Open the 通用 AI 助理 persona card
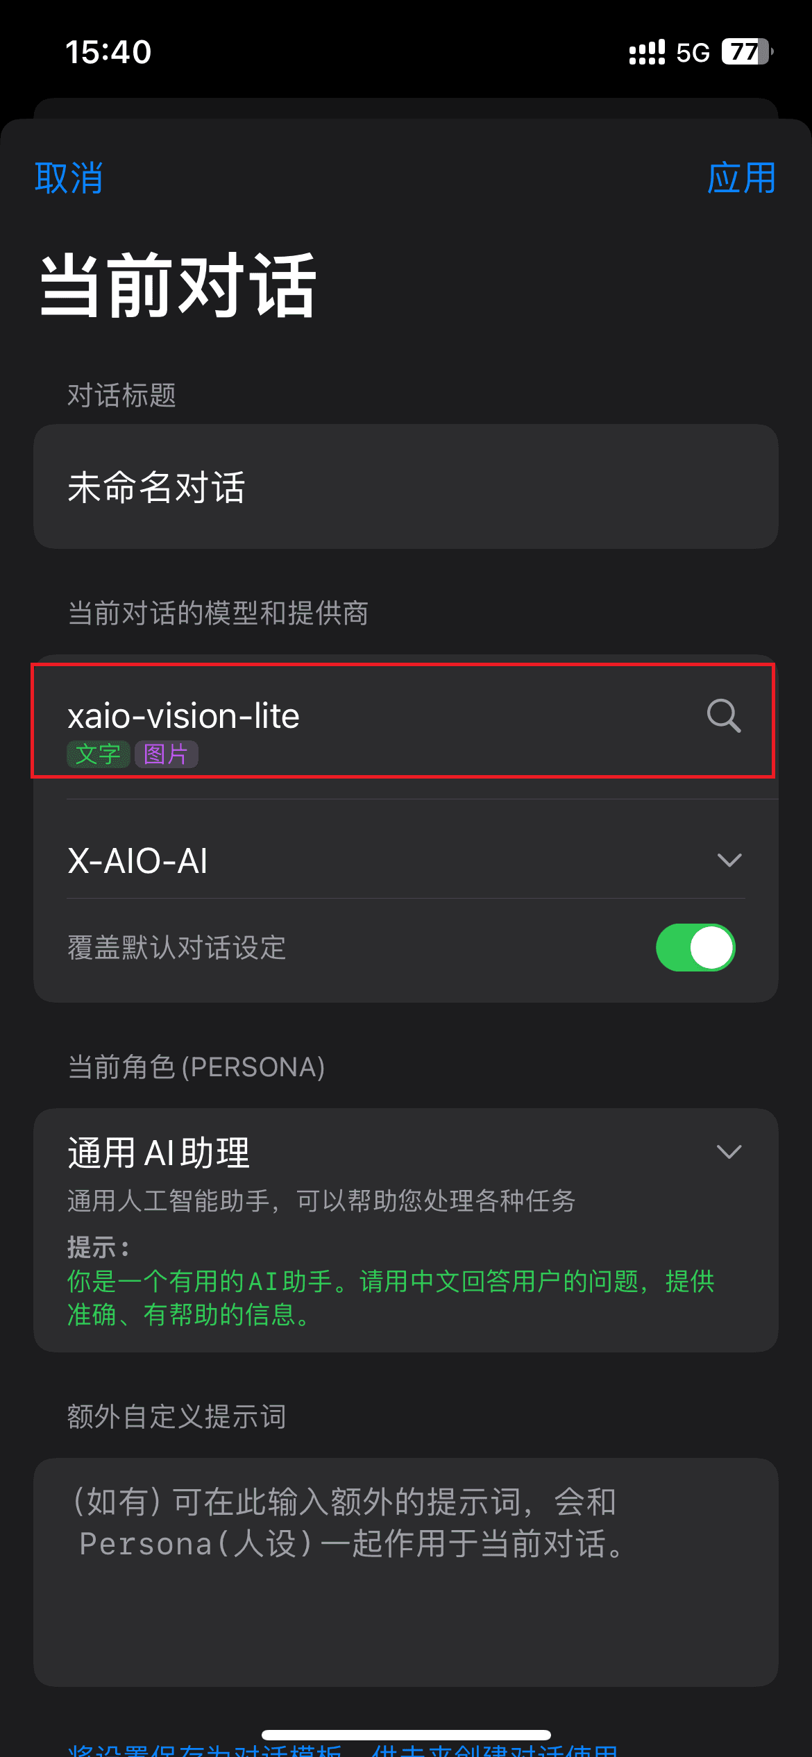This screenshot has width=812, height=1757. click(x=406, y=1230)
